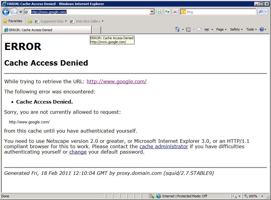Click the Forward navigation arrow button
Viewport: 271px width, 200px height.
click(x=14, y=12)
